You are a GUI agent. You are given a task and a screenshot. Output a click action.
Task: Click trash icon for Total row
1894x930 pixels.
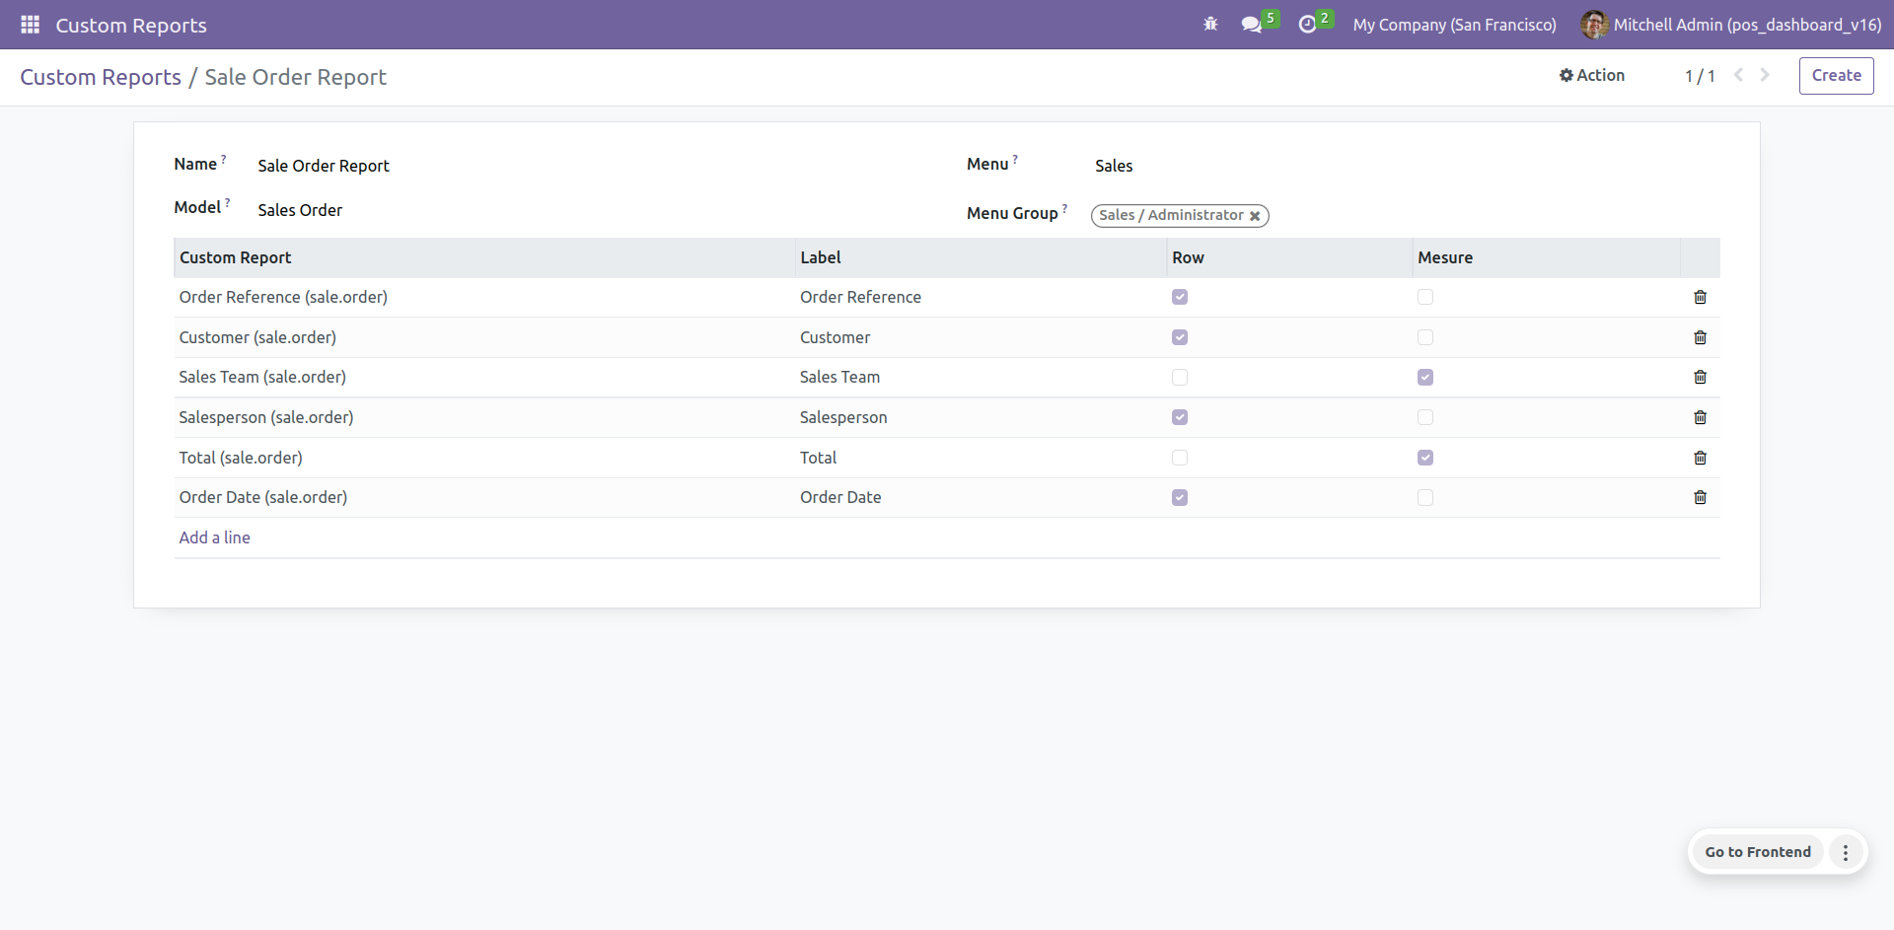point(1700,458)
